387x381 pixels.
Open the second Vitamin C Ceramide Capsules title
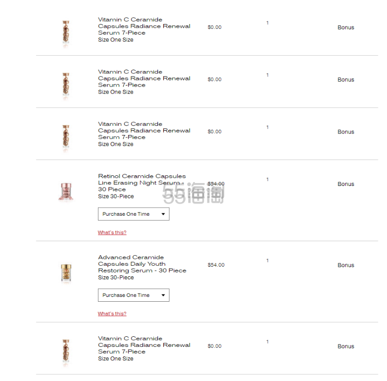click(x=144, y=78)
